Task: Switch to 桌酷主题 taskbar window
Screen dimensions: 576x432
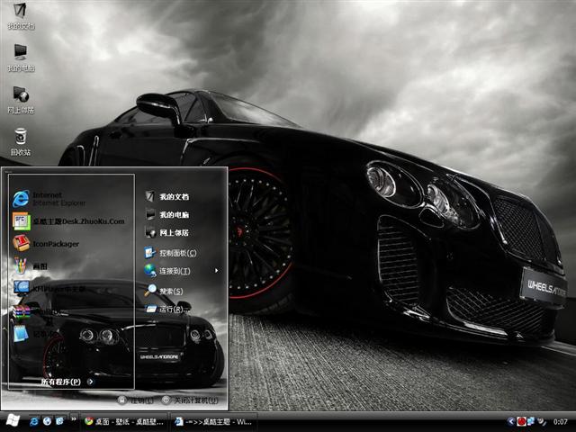Action: 214,422
